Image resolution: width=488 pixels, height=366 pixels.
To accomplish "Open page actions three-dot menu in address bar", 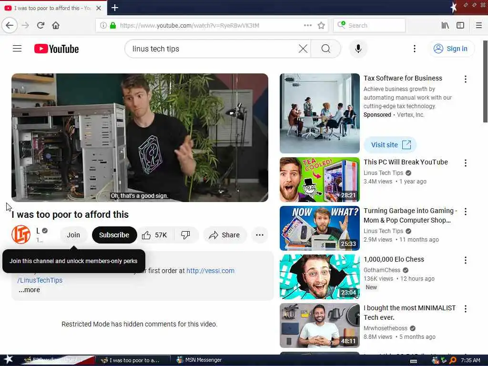I will [307, 25].
